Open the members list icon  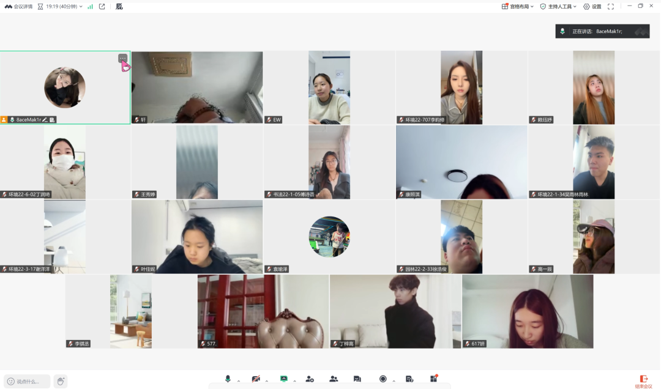pos(334,379)
